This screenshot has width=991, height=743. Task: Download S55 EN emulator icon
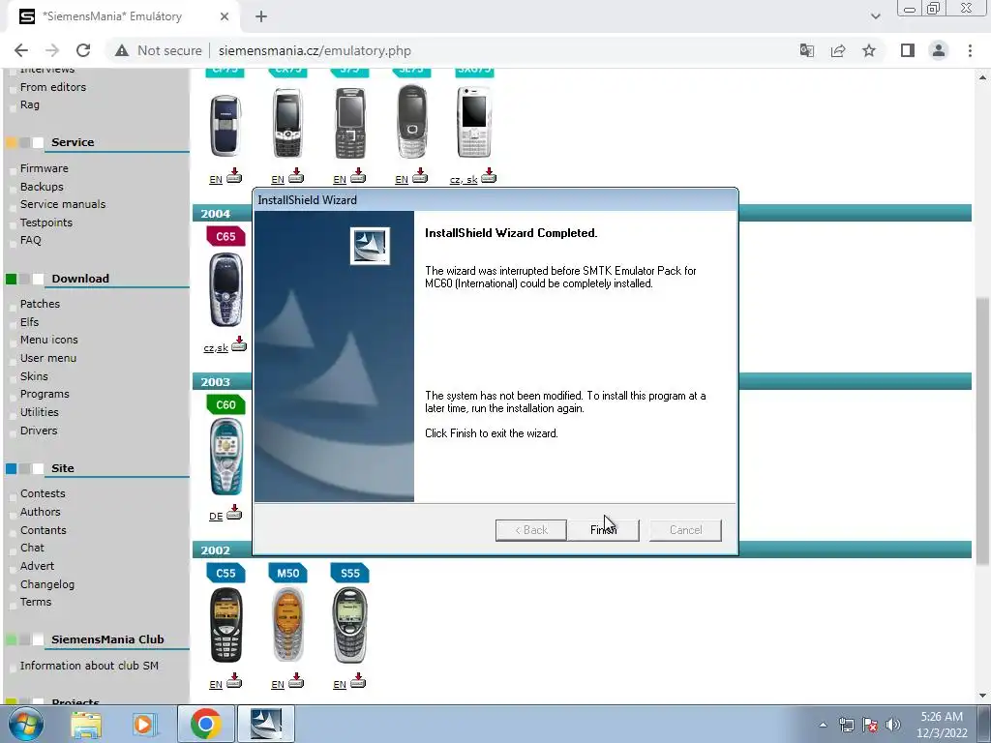pos(358,680)
